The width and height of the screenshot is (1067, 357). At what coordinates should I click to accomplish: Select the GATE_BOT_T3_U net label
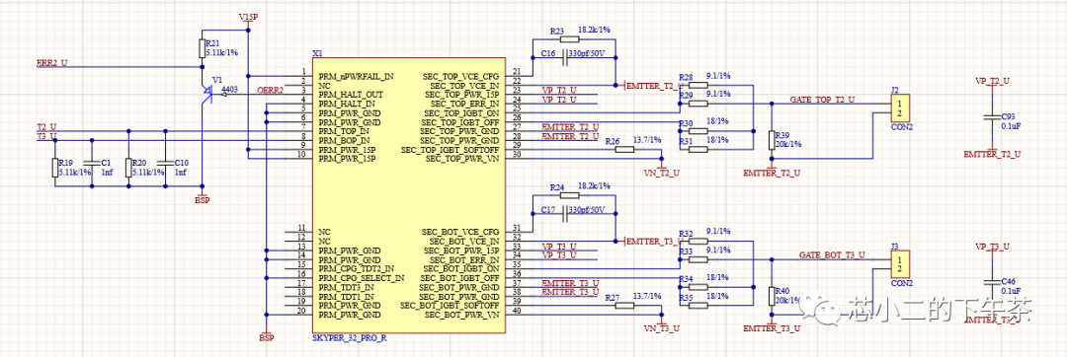click(832, 255)
